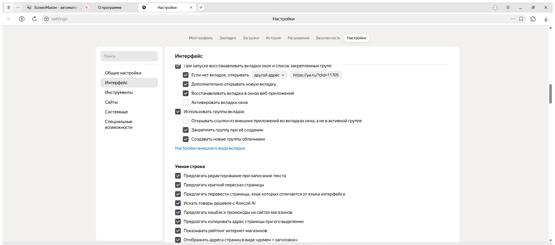Add a new tab with plus button
Image resolution: width=555 pixels, height=245 pixels.
click(x=201, y=7)
